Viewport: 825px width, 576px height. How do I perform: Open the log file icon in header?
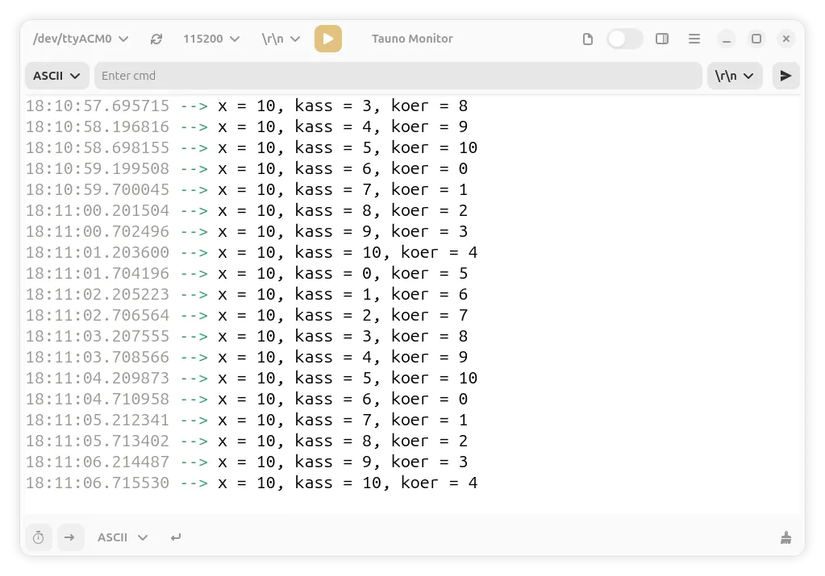click(x=588, y=39)
